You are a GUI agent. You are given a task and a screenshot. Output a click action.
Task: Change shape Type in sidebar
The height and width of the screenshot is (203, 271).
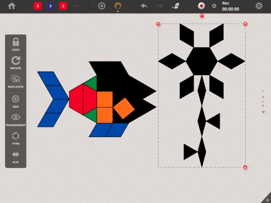tap(16, 138)
